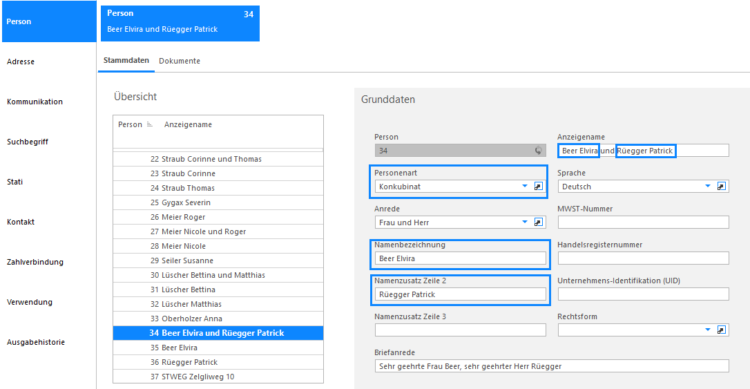Open Stati in the left sidebar
750x389 pixels.
(x=15, y=182)
